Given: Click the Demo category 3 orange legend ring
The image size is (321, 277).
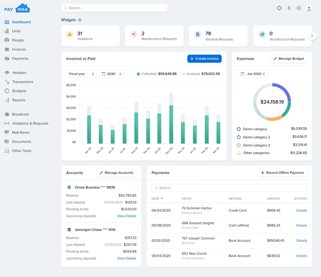Looking at the screenshot, I should click(x=239, y=145).
